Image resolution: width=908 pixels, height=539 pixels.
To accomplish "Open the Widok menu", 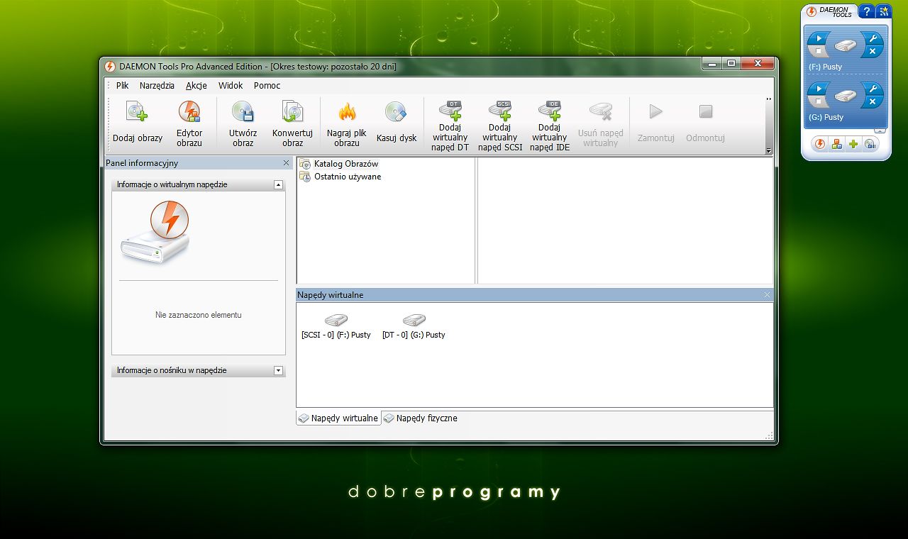I will [x=231, y=85].
